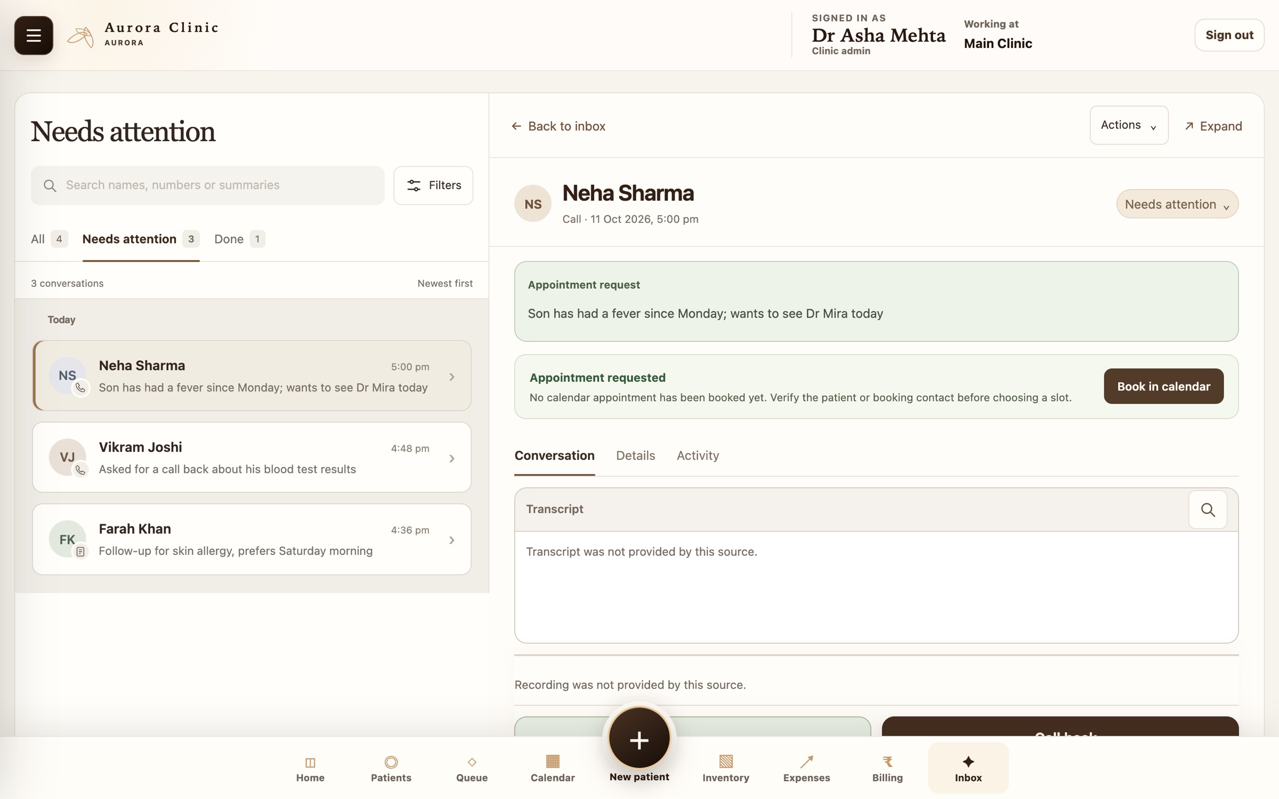
Task: Click the Main Clinic working location
Action: pyautogui.click(x=998, y=43)
